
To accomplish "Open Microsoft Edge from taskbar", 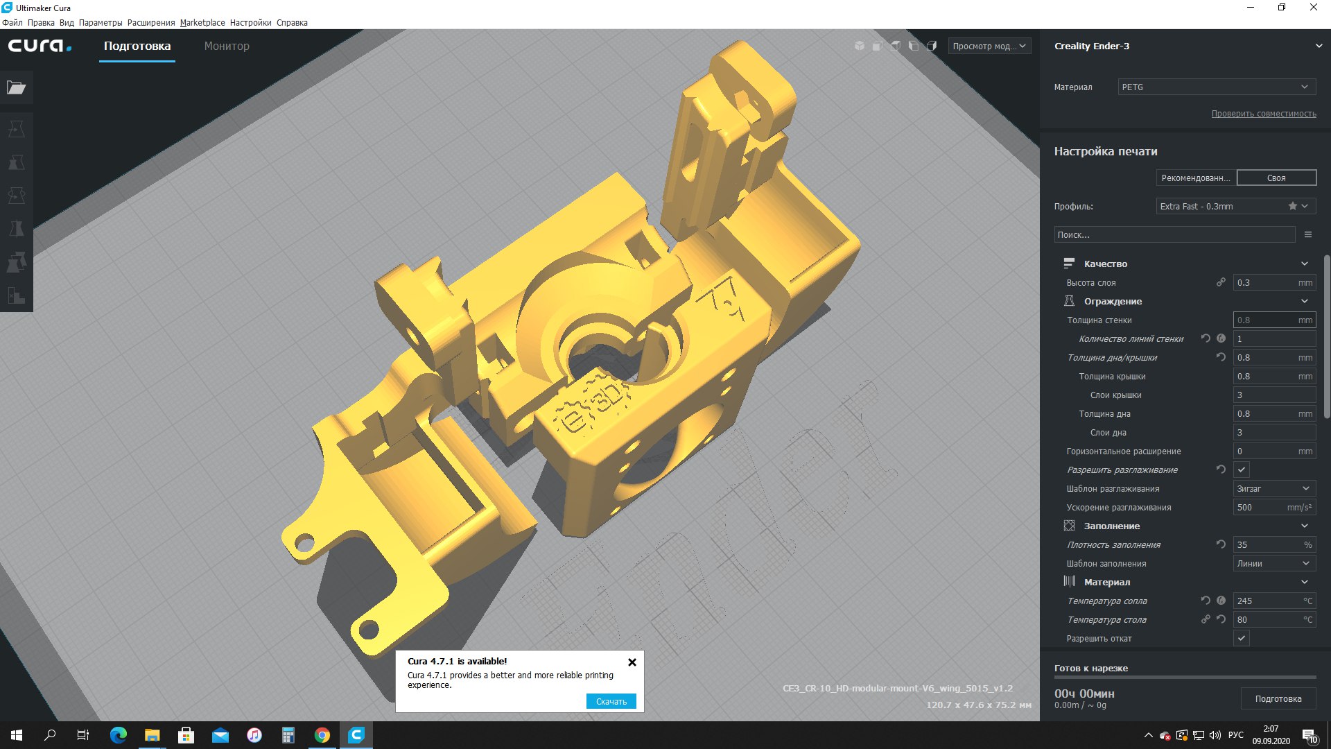I will point(119,735).
